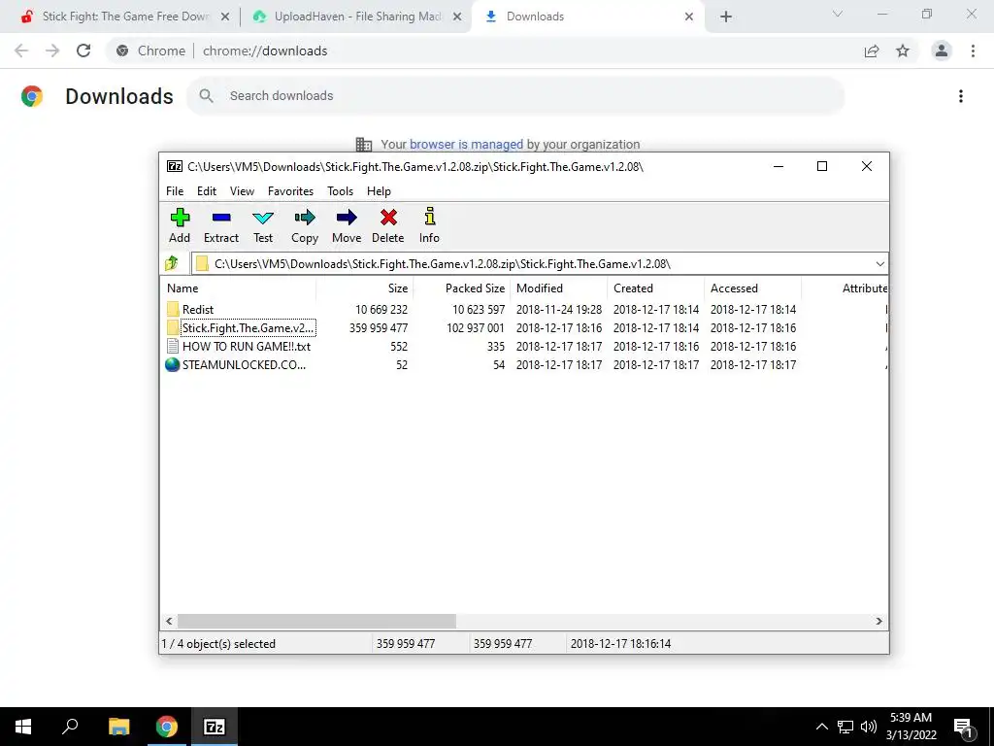Bookmark this page with the star icon
Screen dimensions: 994x746
[903, 51]
